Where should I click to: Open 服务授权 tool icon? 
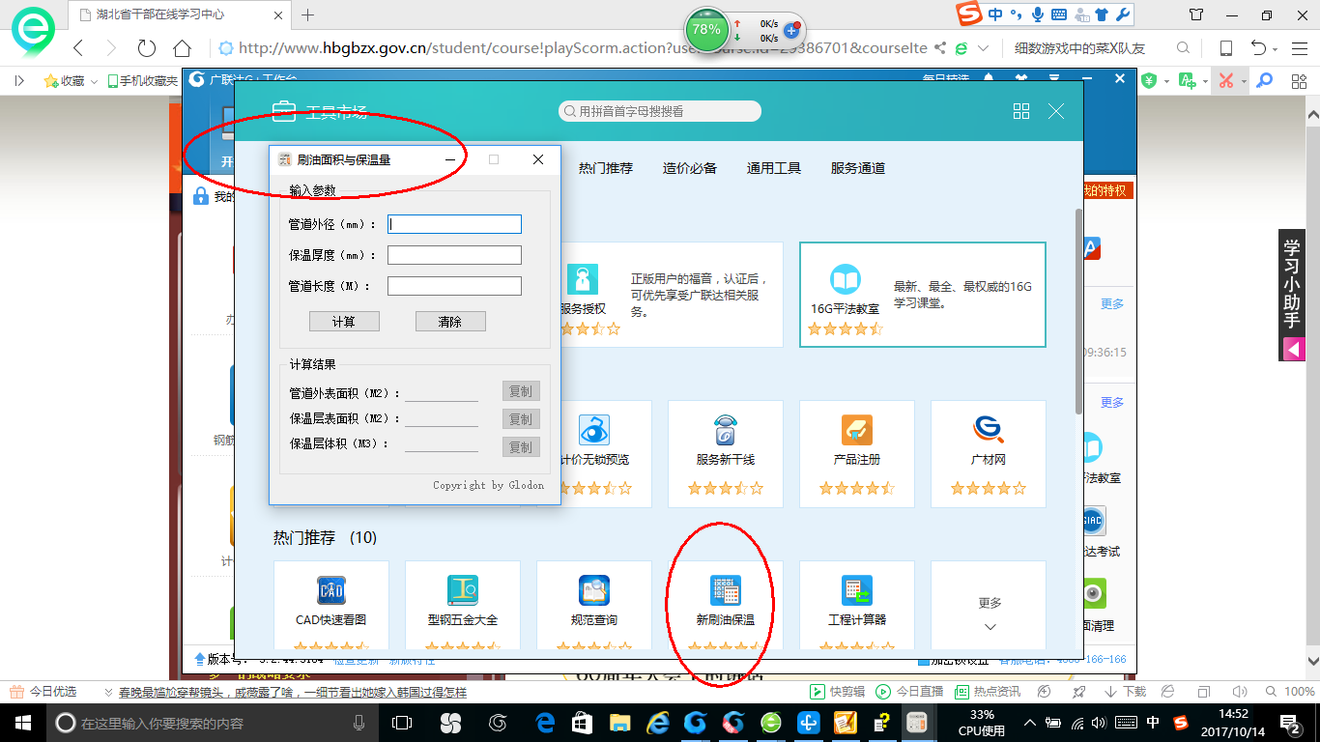583,280
